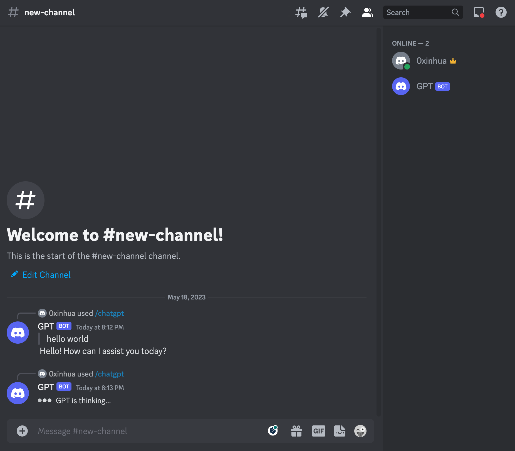The width and height of the screenshot is (515, 451).
Task: Click the Search input field
Action: [x=423, y=12]
